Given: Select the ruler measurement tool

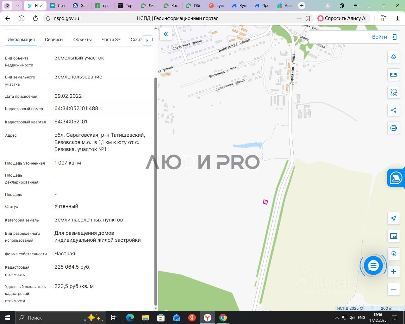Looking at the screenshot, I should click(x=393, y=75).
